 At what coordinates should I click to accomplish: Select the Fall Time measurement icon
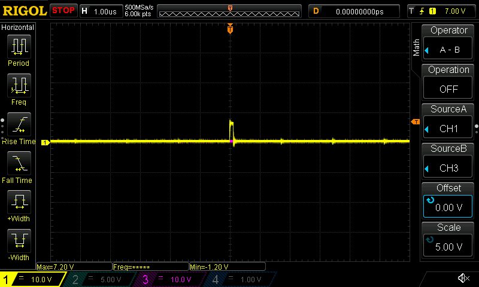pyautogui.click(x=19, y=163)
